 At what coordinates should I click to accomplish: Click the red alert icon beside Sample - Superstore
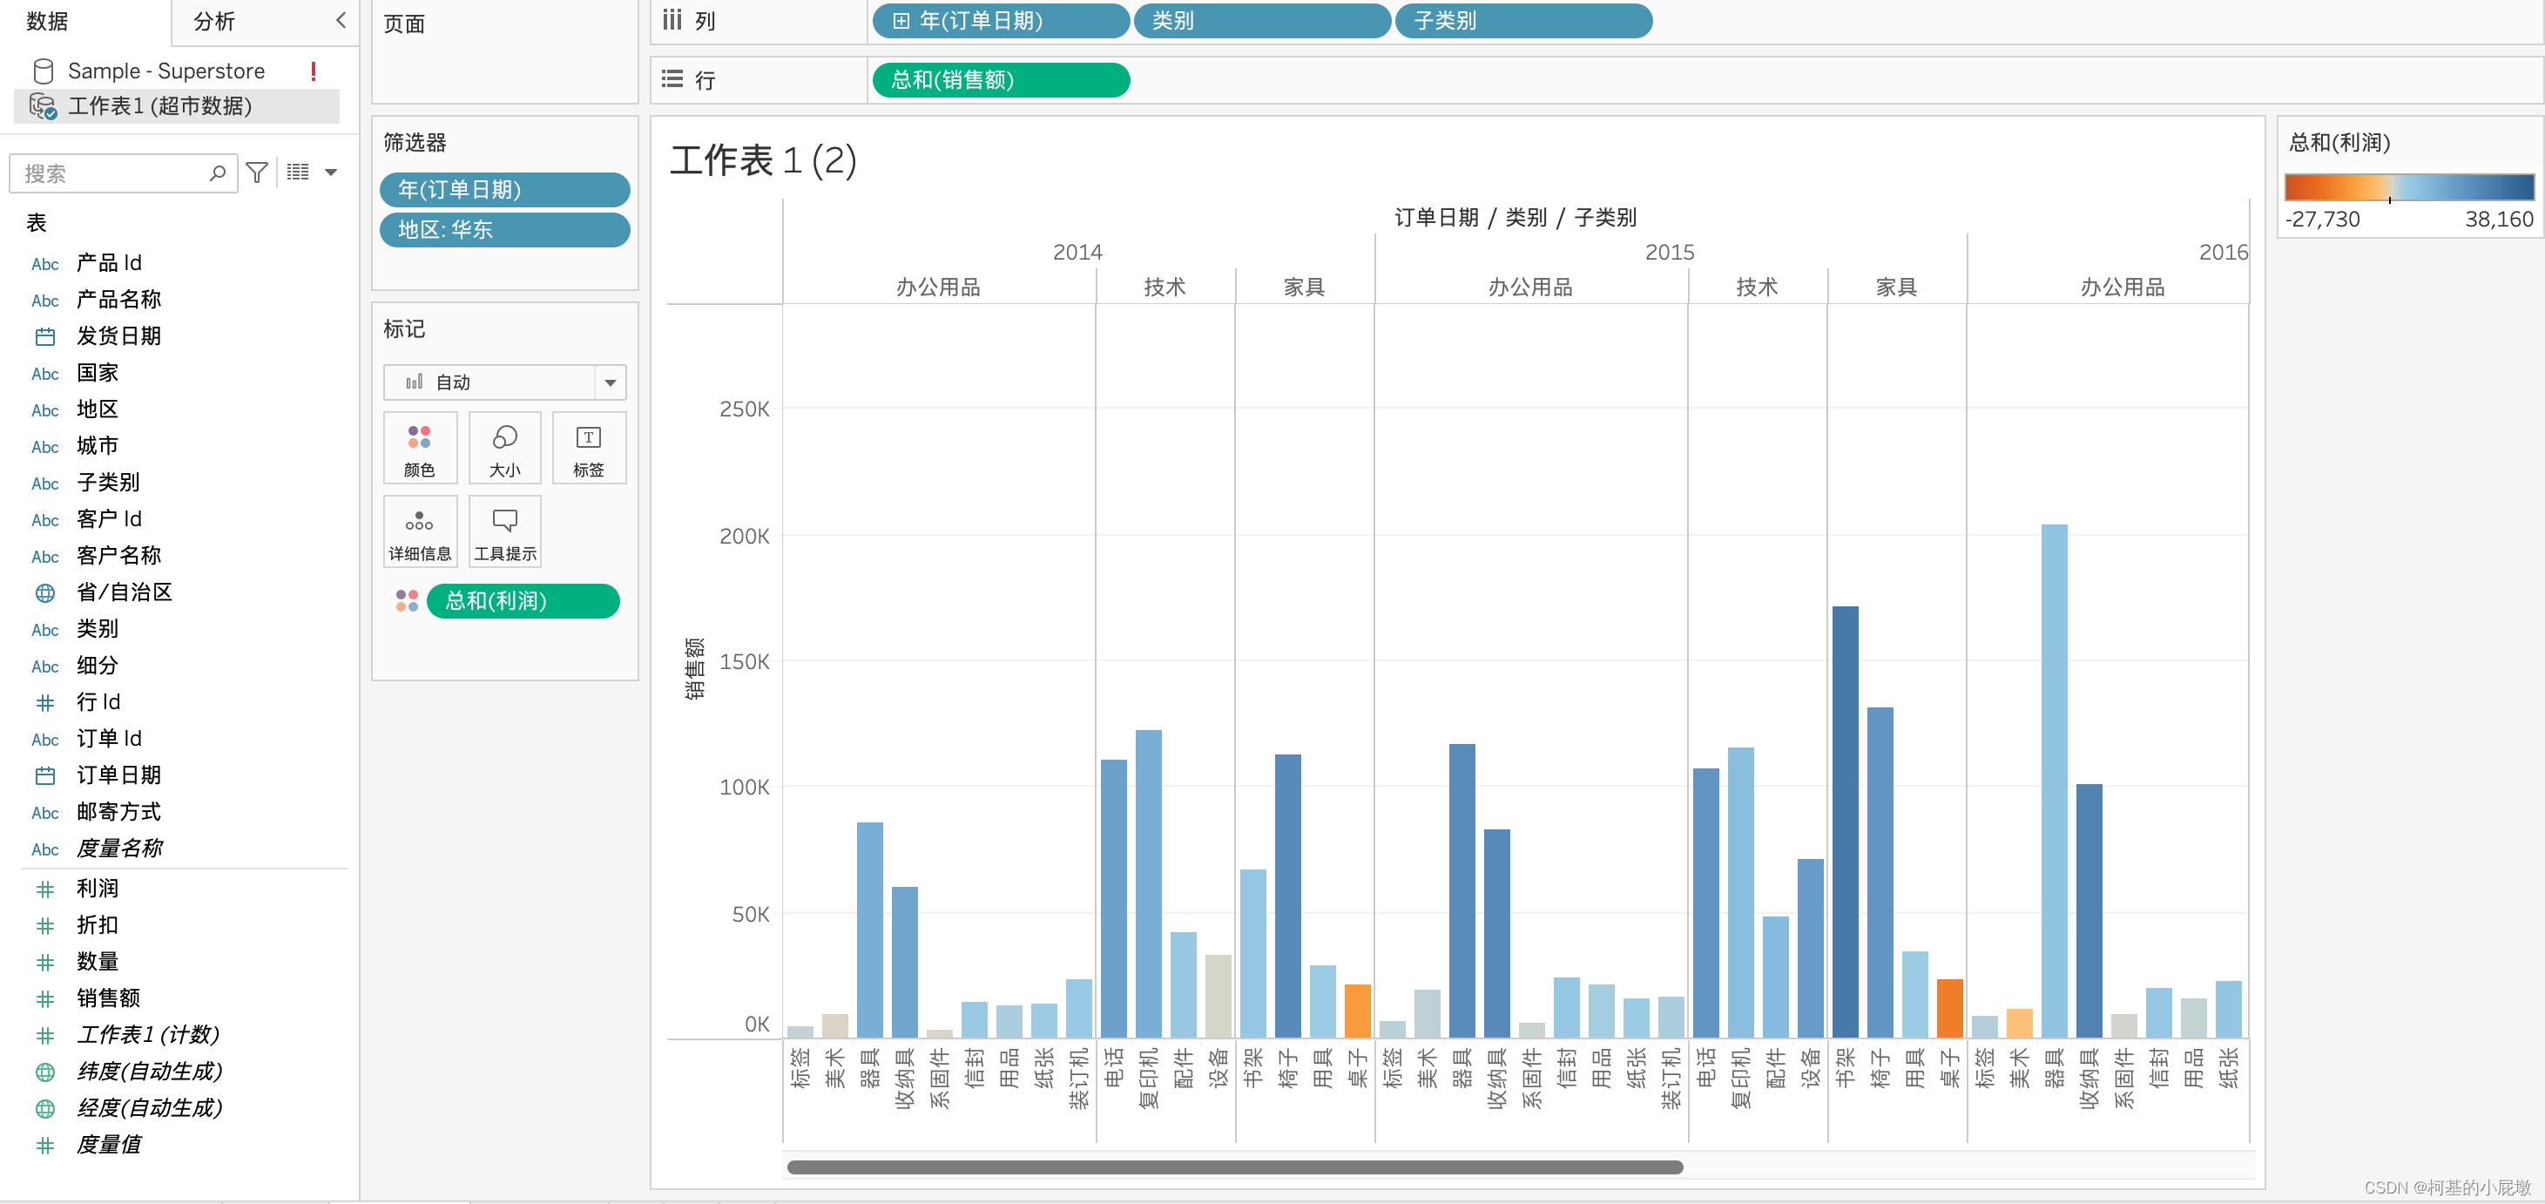click(x=314, y=71)
